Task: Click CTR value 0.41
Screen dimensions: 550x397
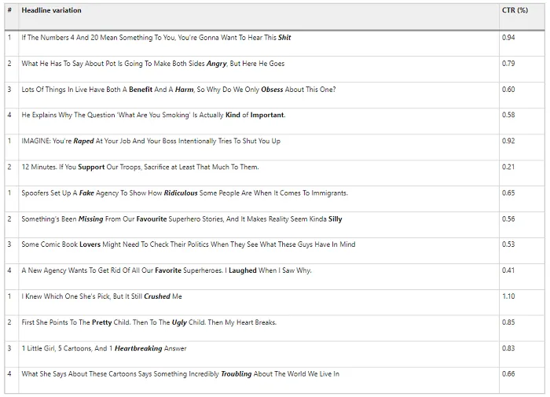Action: click(508, 270)
